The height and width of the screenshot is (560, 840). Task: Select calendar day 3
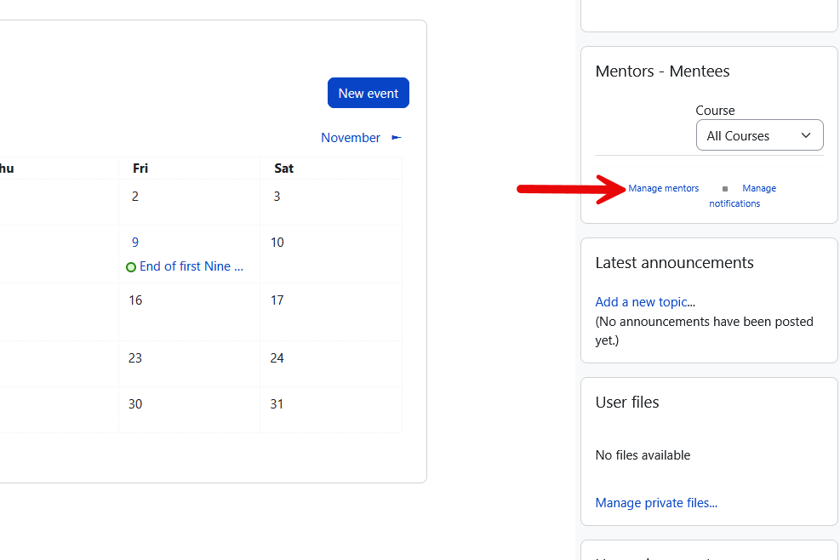click(x=277, y=196)
